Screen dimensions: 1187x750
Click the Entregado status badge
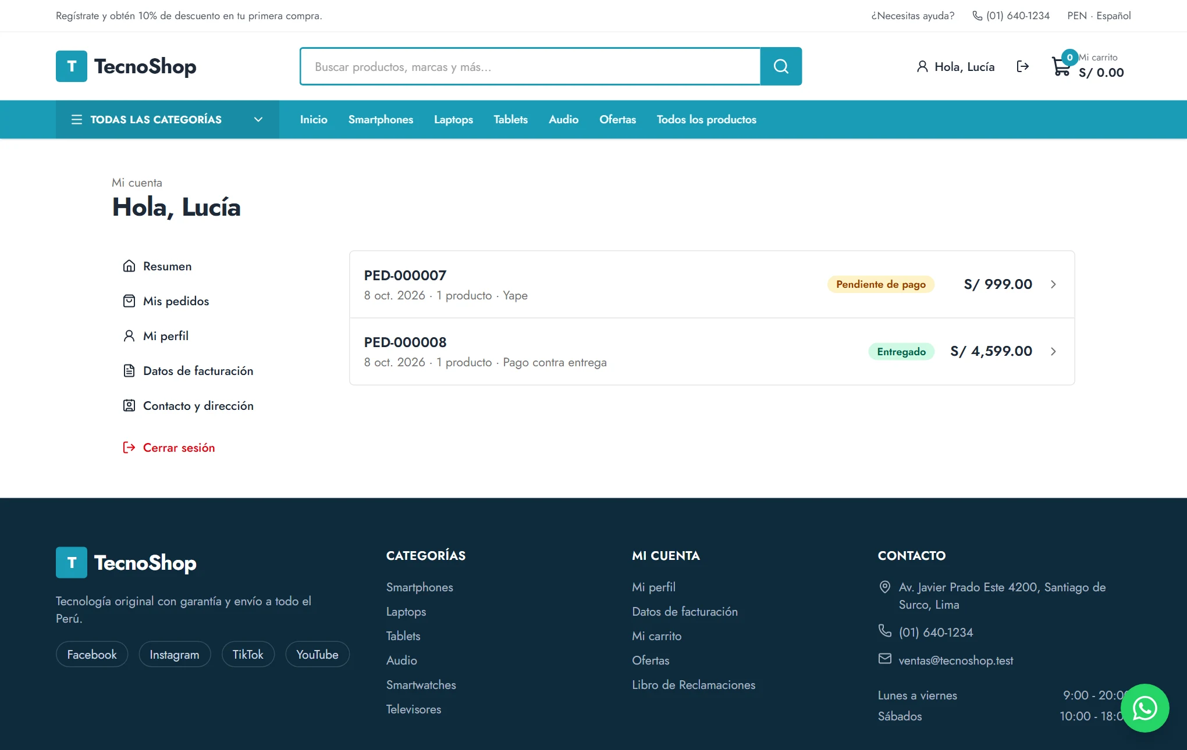click(901, 351)
